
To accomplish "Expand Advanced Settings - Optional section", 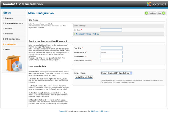I will pyautogui.click(x=87, y=34).
